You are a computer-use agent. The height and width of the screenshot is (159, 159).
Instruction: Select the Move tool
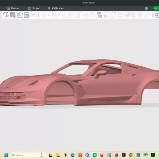tap(44, 15)
